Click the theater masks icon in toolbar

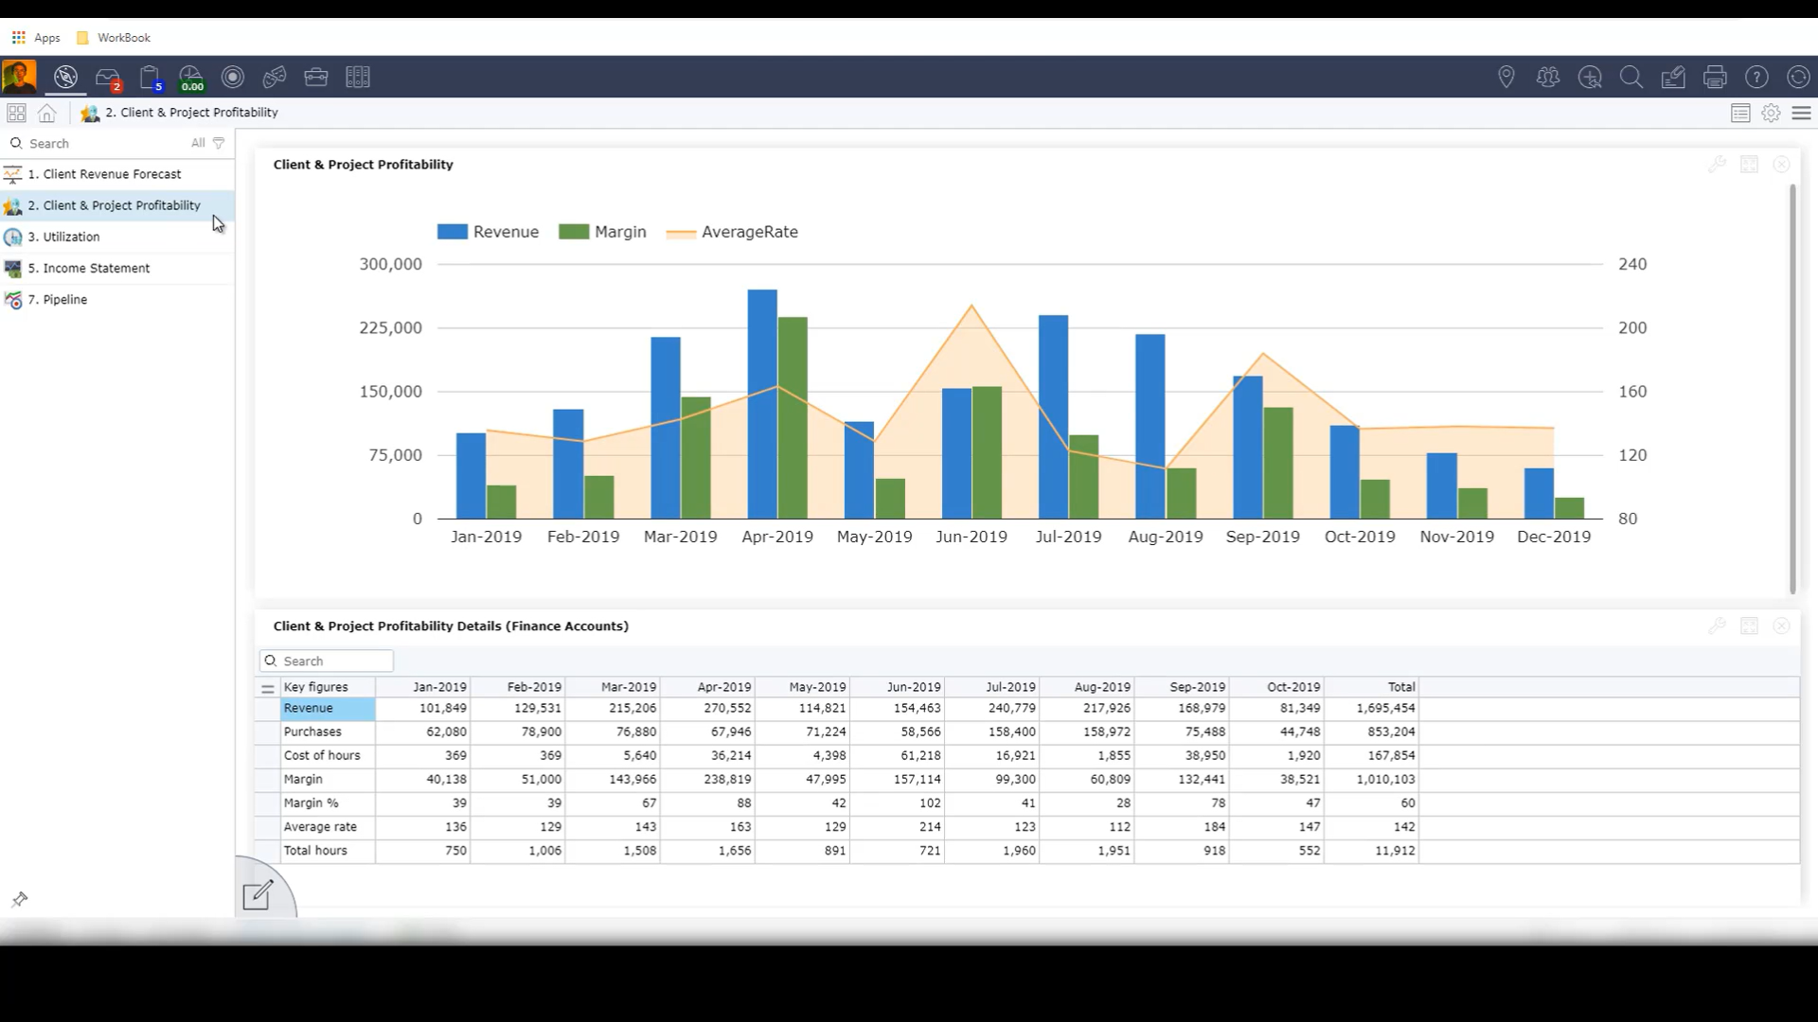click(275, 78)
